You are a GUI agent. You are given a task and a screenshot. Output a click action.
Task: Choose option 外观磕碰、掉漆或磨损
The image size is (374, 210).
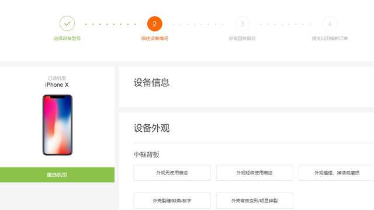tap(337, 173)
